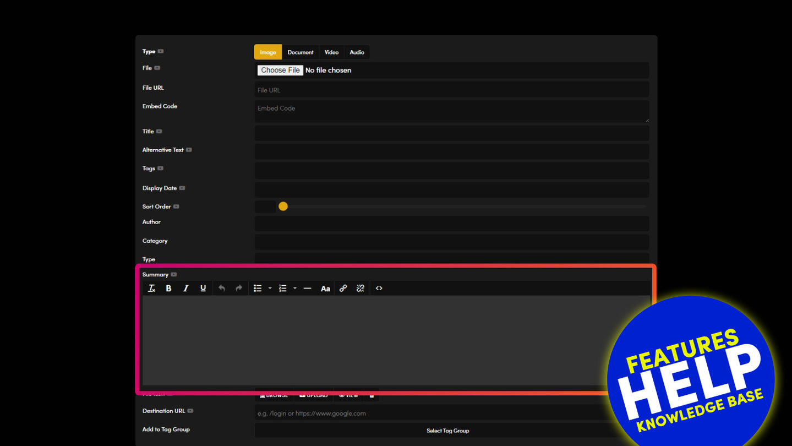Click the Select Tag Group button
The height and width of the screenshot is (446, 792).
447,431
